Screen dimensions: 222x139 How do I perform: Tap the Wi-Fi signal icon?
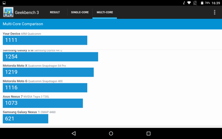pos(189,3)
